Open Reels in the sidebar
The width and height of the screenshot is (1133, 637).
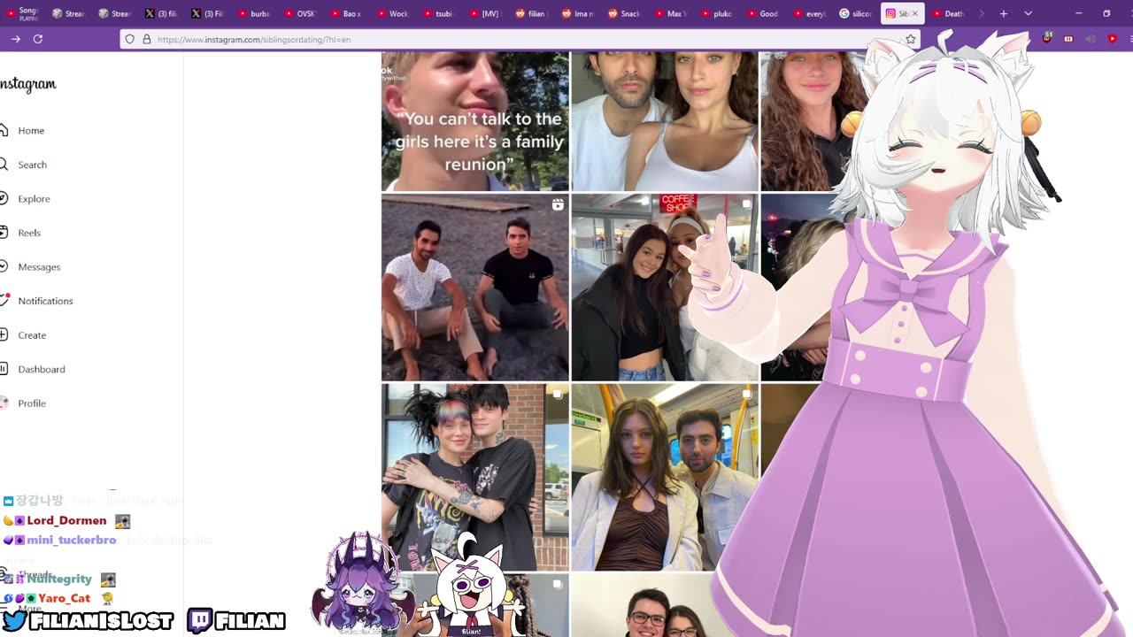tap(29, 233)
